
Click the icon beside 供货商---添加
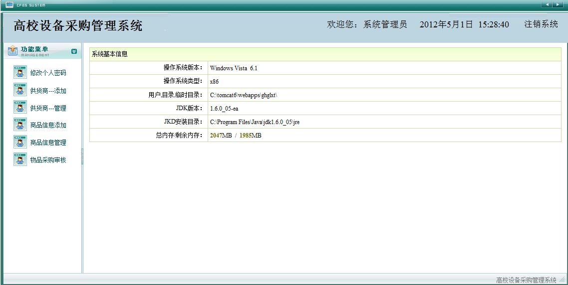(20, 90)
